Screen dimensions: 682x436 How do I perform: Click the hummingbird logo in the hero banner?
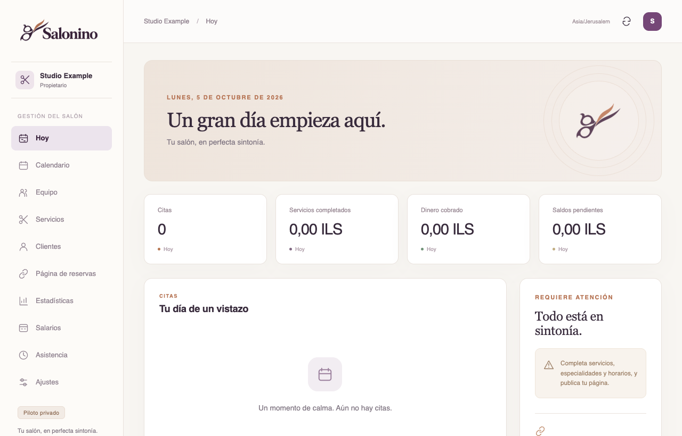(x=598, y=121)
